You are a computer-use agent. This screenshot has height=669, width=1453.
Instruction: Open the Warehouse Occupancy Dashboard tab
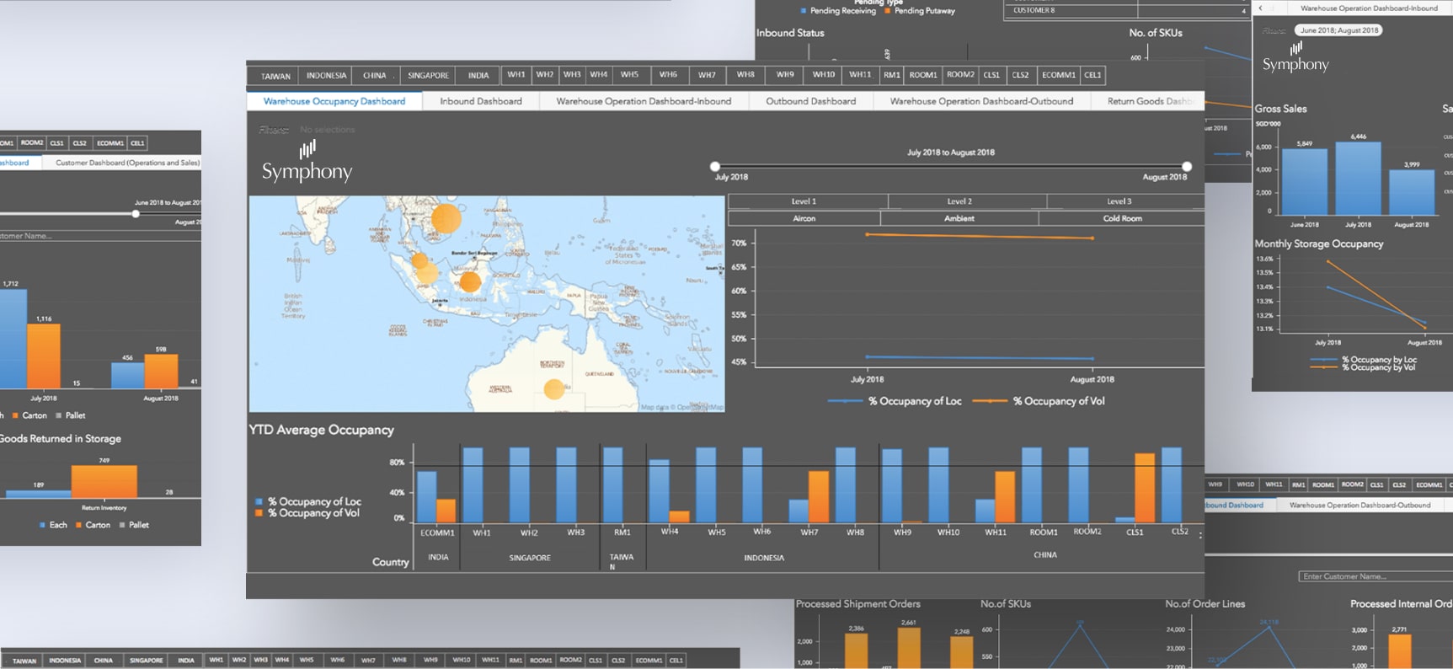point(334,101)
